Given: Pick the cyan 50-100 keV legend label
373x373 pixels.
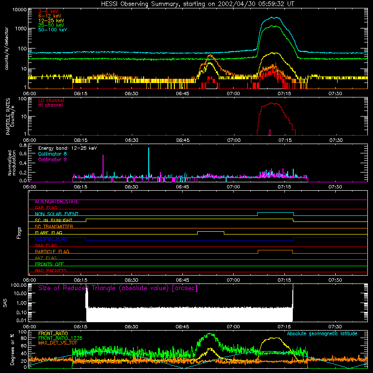Looking at the screenshot, I should [53, 30].
